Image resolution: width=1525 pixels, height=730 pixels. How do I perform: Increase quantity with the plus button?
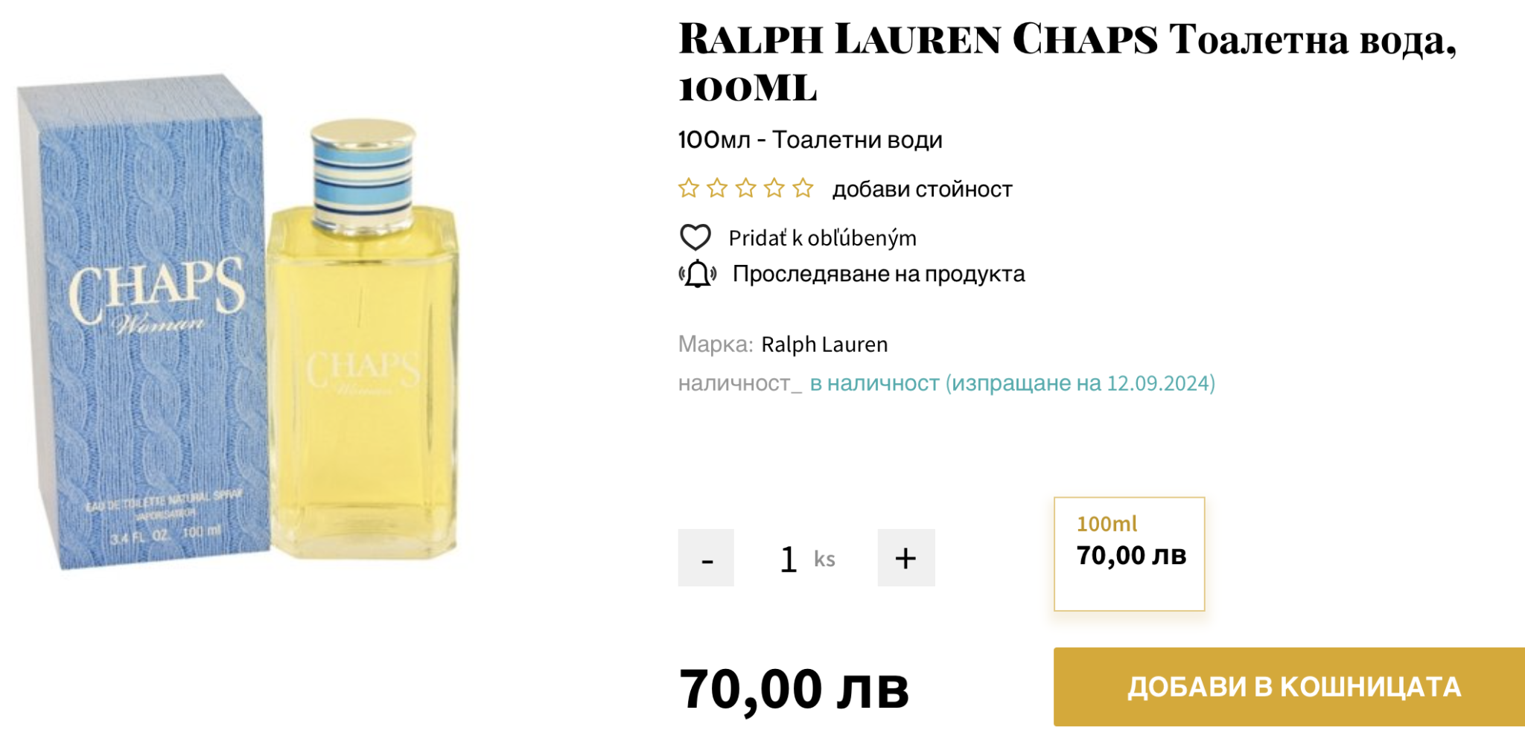(x=905, y=558)
